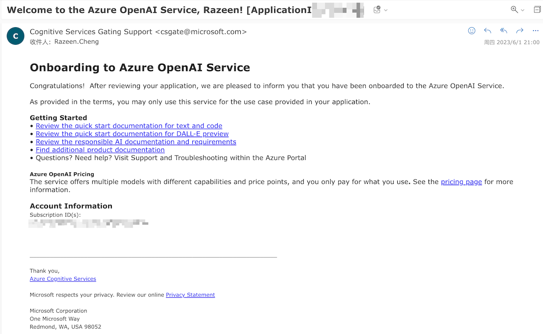
Task: Click the zoom magnifier icon
Action: (514, 10)
